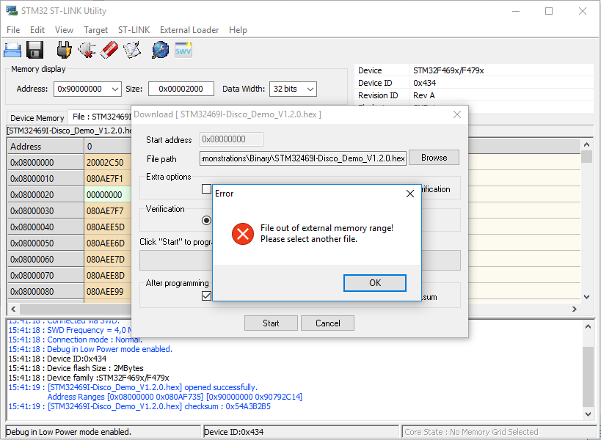Toggle the Extra options checkbox
This screenshot has height=440, width=601.
click(x=207, y=188)
